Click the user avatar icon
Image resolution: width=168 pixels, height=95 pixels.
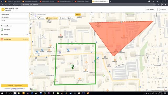click(x=159, y=9)
